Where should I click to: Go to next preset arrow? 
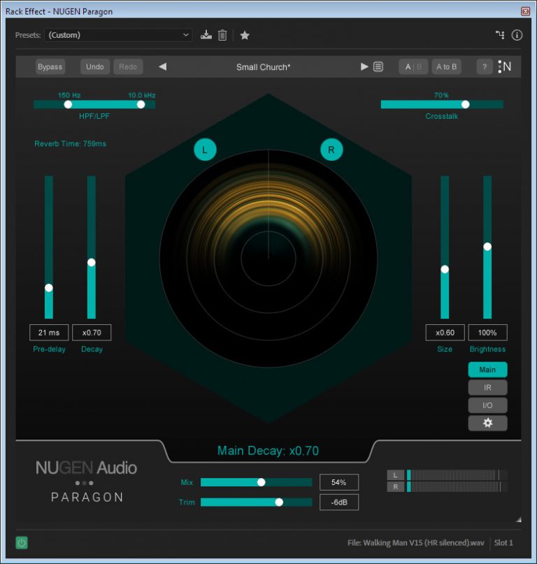[364, 66]
